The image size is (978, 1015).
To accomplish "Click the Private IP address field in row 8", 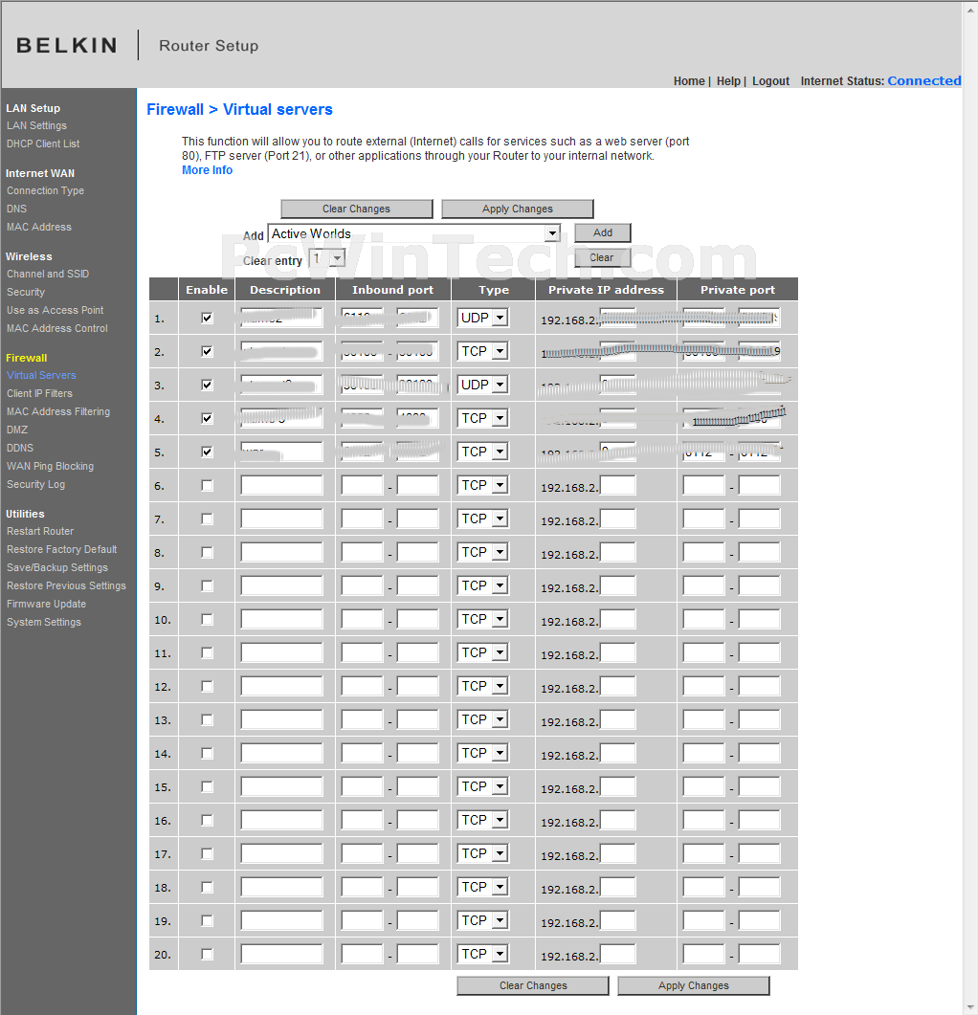I will click(x=618, y=553).
